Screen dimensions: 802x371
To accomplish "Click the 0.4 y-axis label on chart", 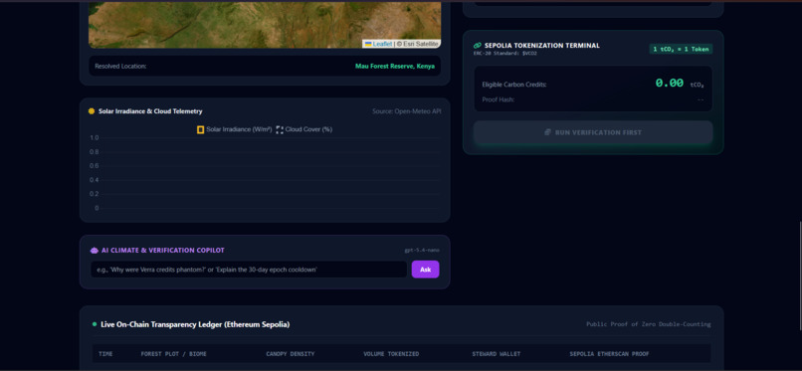I will pos(95,180).
